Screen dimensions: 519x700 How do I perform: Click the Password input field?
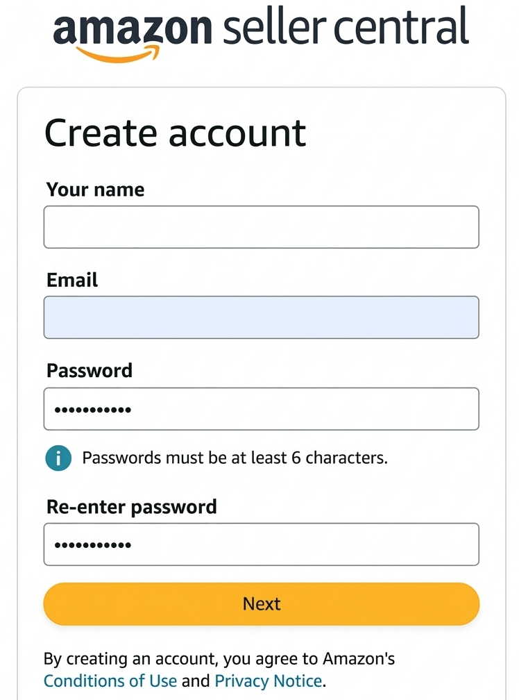pyautogui.click(x=261, y=409)
